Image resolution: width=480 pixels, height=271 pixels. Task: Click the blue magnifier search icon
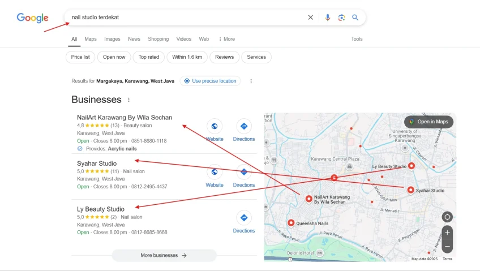(x=355, y=18)
